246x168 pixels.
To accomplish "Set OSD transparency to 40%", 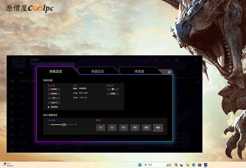I will (124, 127).
